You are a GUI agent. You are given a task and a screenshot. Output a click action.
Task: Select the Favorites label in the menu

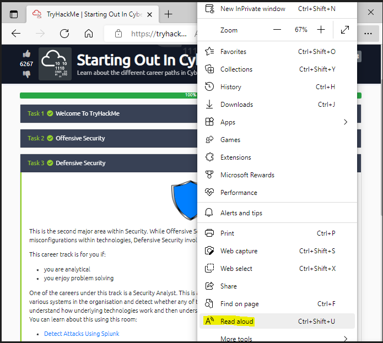[x=233, y=52]
